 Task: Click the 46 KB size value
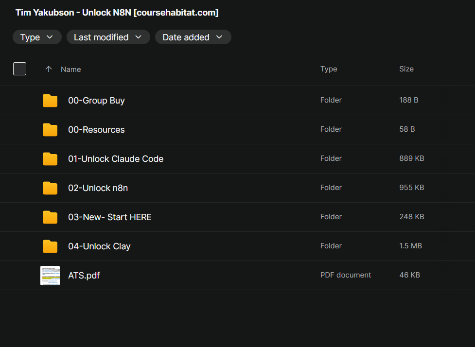pos(409,275)
